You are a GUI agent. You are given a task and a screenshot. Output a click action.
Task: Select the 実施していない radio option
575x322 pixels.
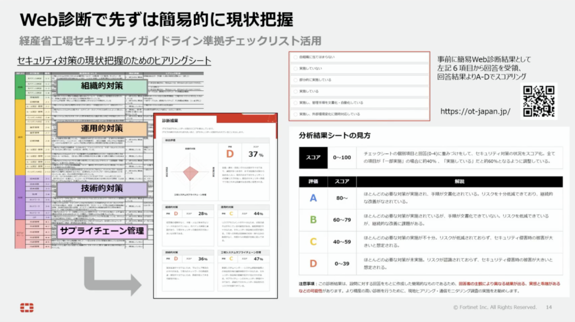pyautogui.click(x=296, y=68)
